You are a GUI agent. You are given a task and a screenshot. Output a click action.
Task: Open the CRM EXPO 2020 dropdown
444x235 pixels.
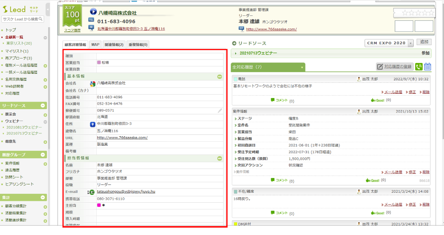tap(410, 43)
